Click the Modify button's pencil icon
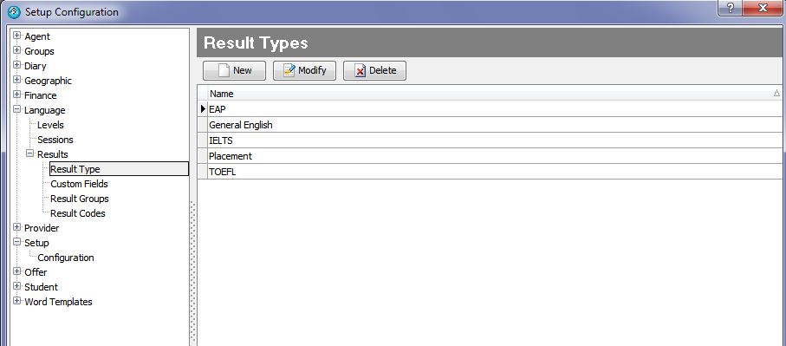Screen dimensions: 786x346 click(289, 71)
